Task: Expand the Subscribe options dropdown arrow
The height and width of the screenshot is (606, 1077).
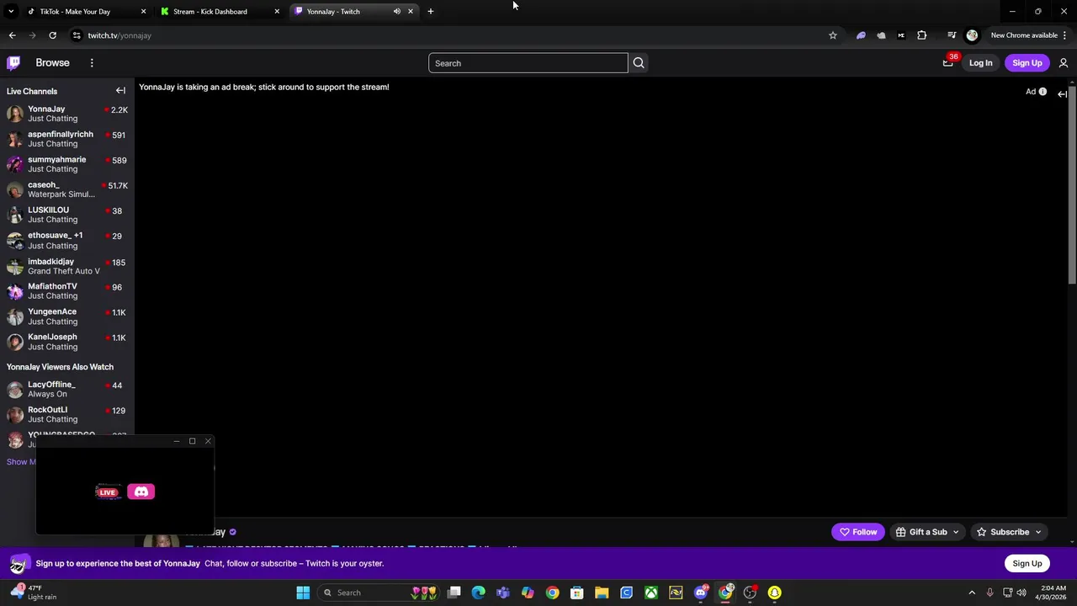Action: point(1038,532)
